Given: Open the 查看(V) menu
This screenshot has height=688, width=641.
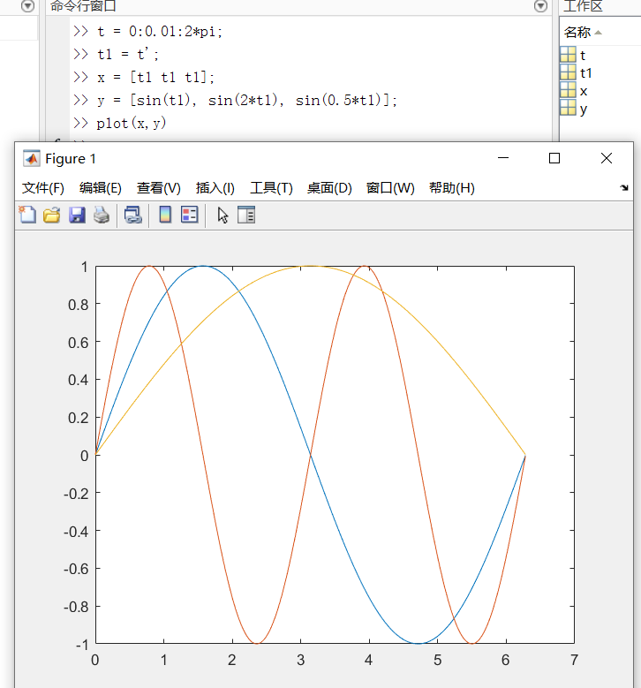Looking at the screenshot, I should click(158, 188).
